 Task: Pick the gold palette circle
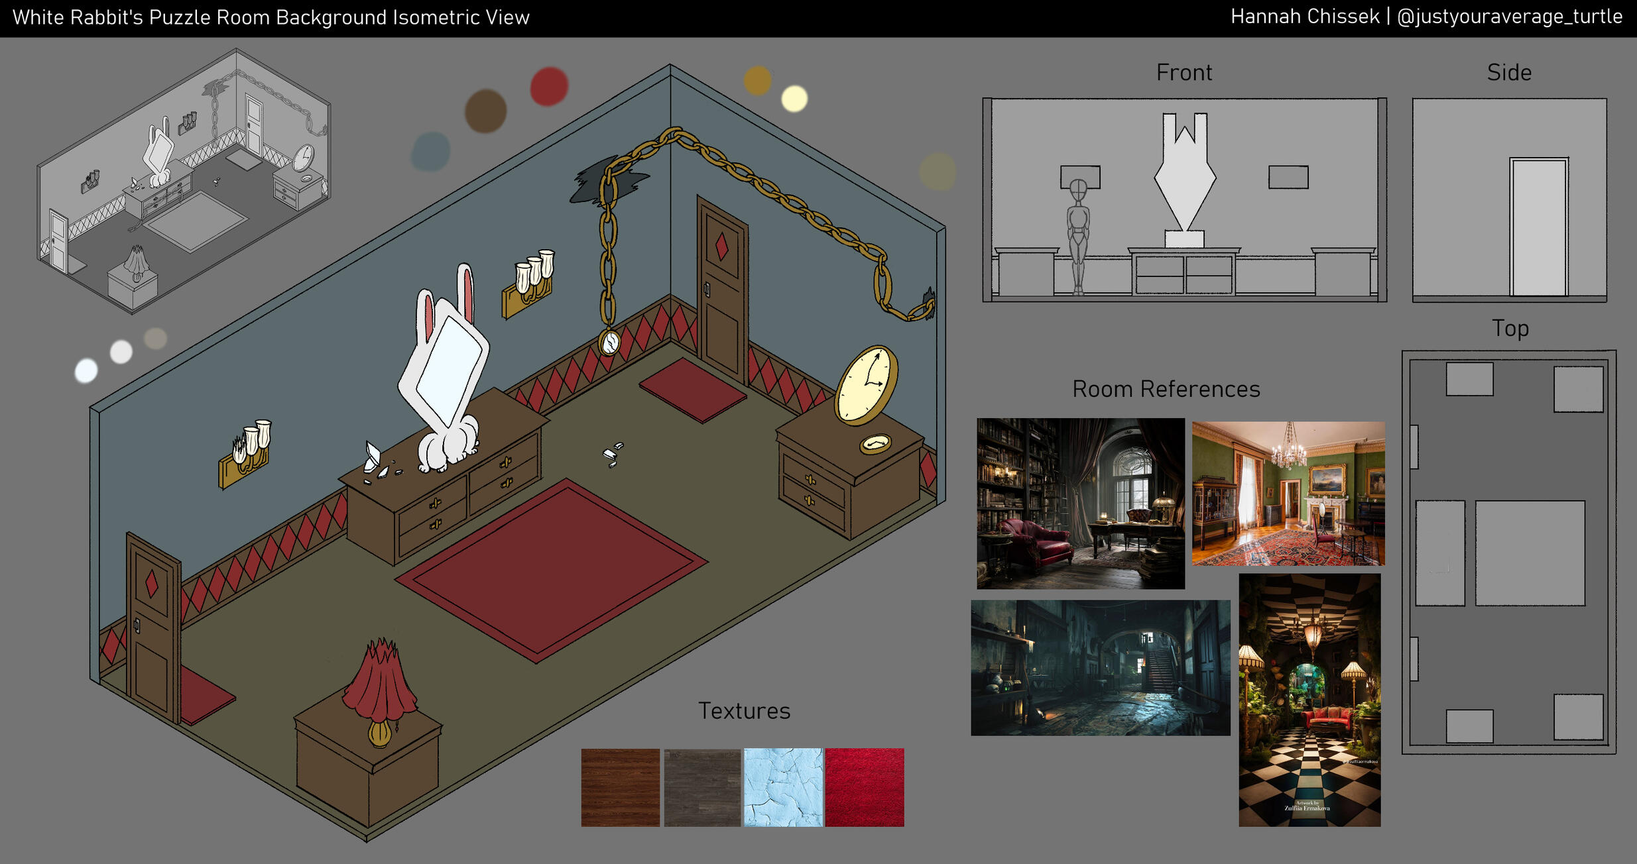[x=757, y=81]
